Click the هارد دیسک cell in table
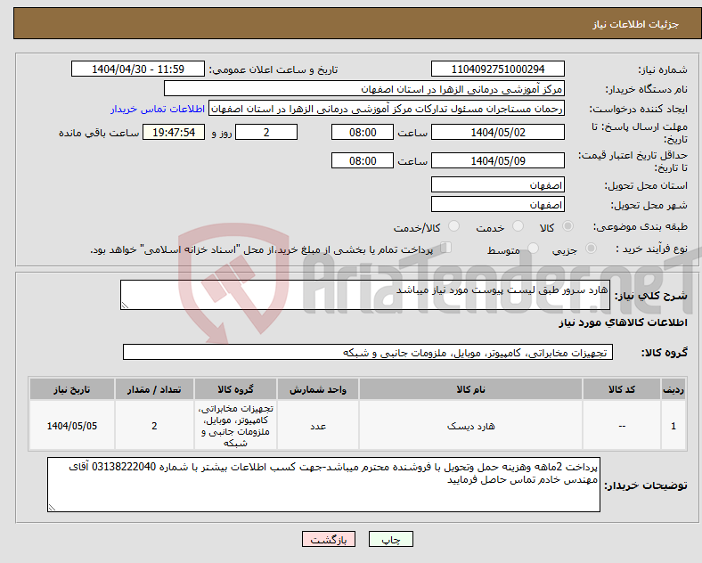The height and width of the screenshot is (563, 702). coord(470,426)
